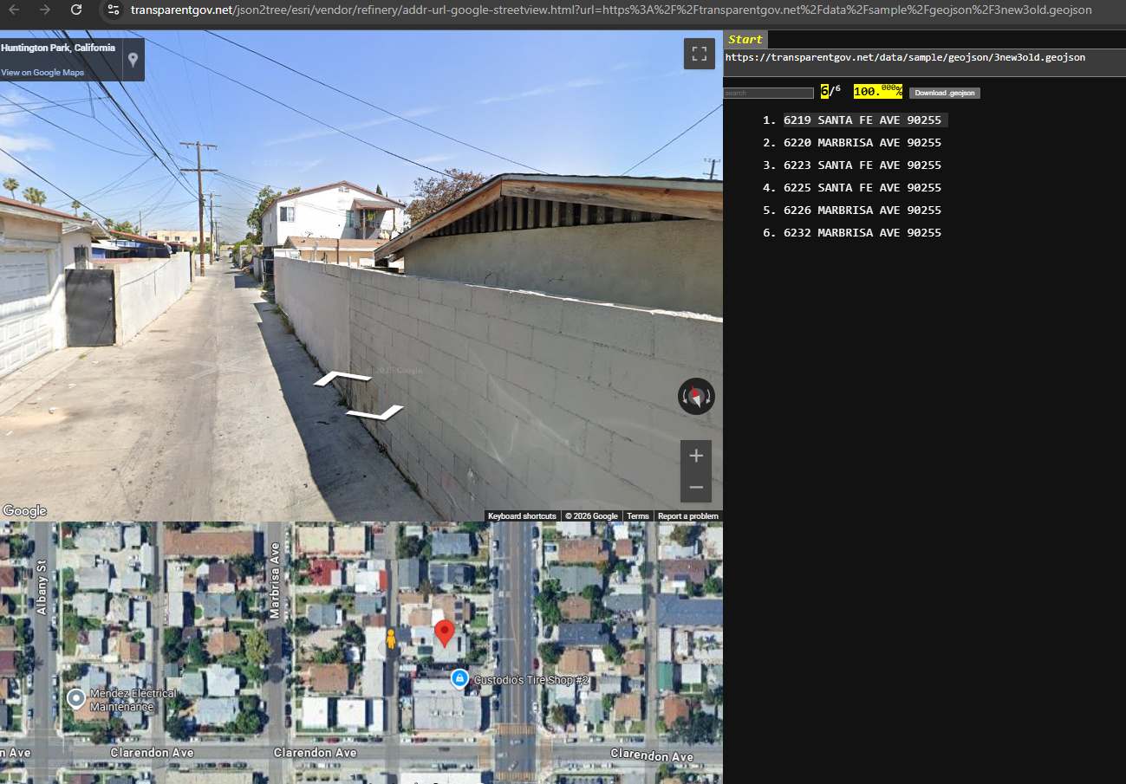Open site information icon in address bar
1126x784 pixels.
113,10
